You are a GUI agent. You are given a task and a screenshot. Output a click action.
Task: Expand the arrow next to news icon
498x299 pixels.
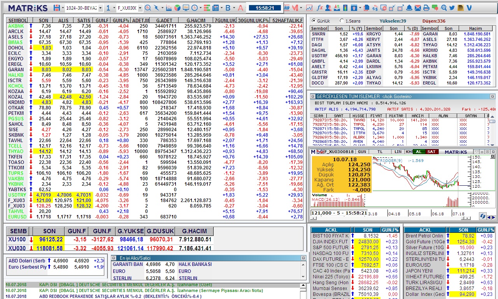coord(222,8)
